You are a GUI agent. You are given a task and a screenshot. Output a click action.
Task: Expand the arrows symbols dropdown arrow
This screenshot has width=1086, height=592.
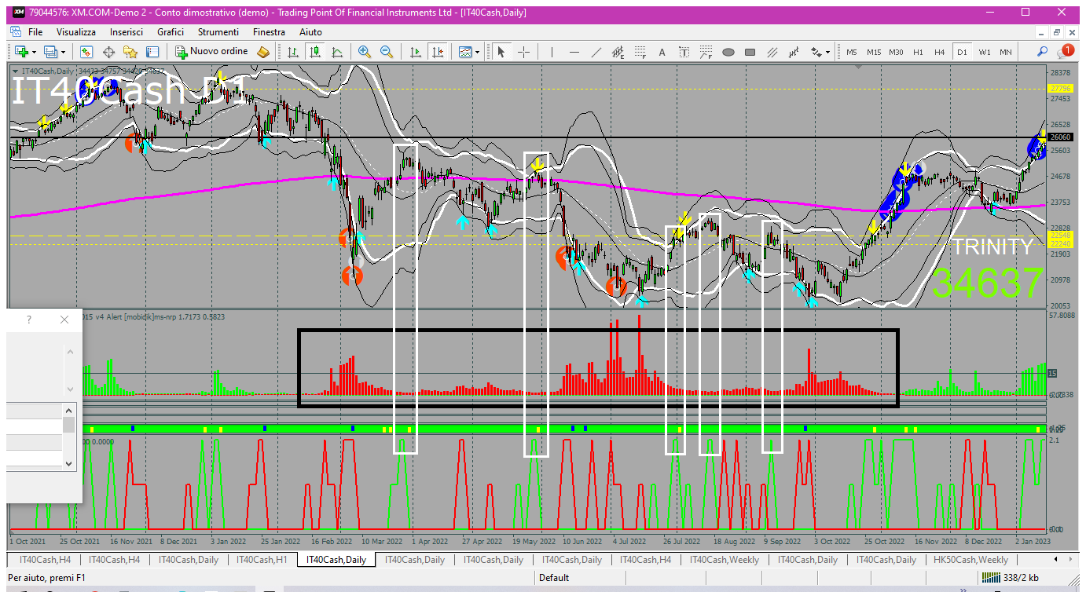click(827, 52)
